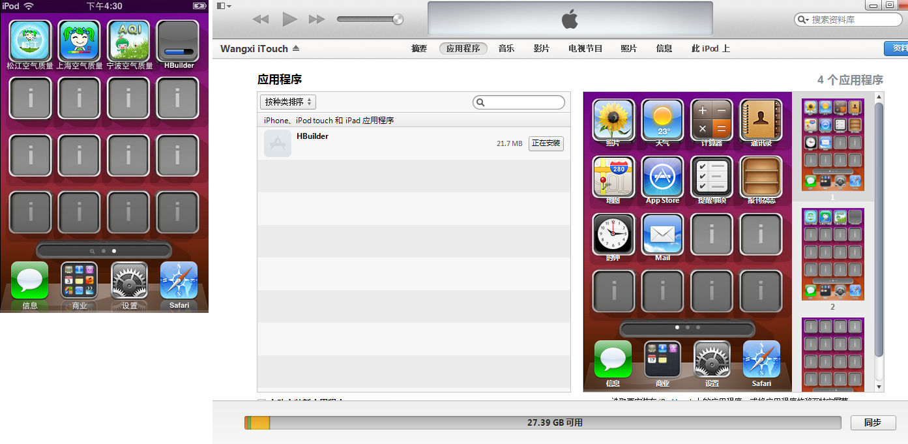Image resolution: width=908 pixels, height=444 pixels.
Task: Select Mail icon in iTunes preview
Action: [x=662, y=234]
